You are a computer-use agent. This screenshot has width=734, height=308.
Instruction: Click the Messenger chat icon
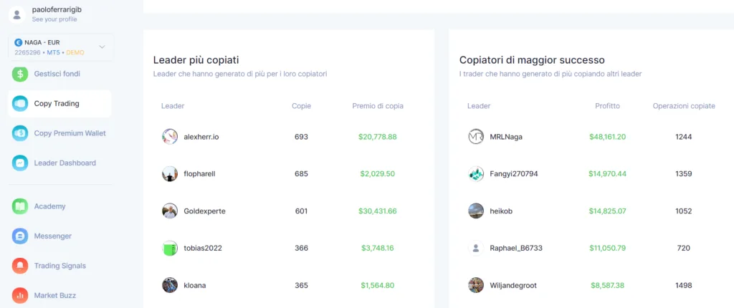click(x=20, y=236)
